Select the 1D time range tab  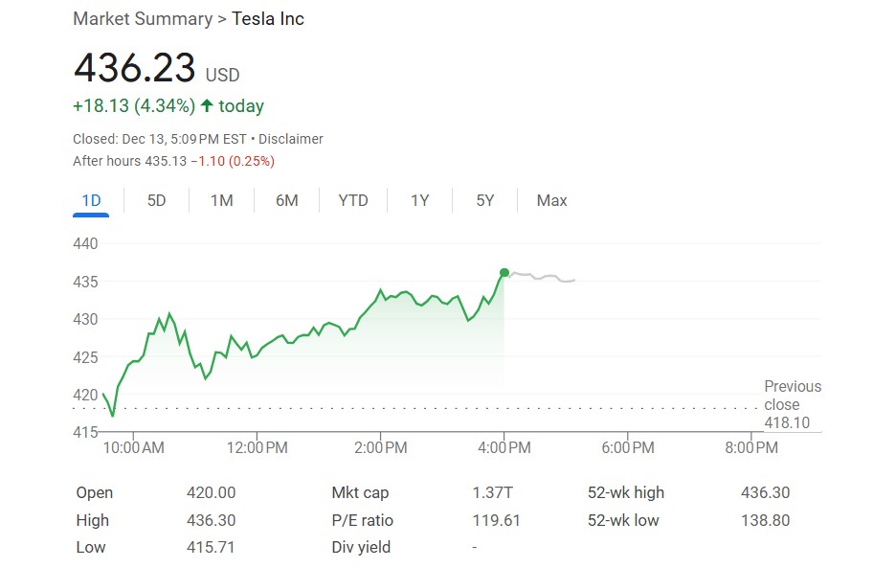(91, 200)
